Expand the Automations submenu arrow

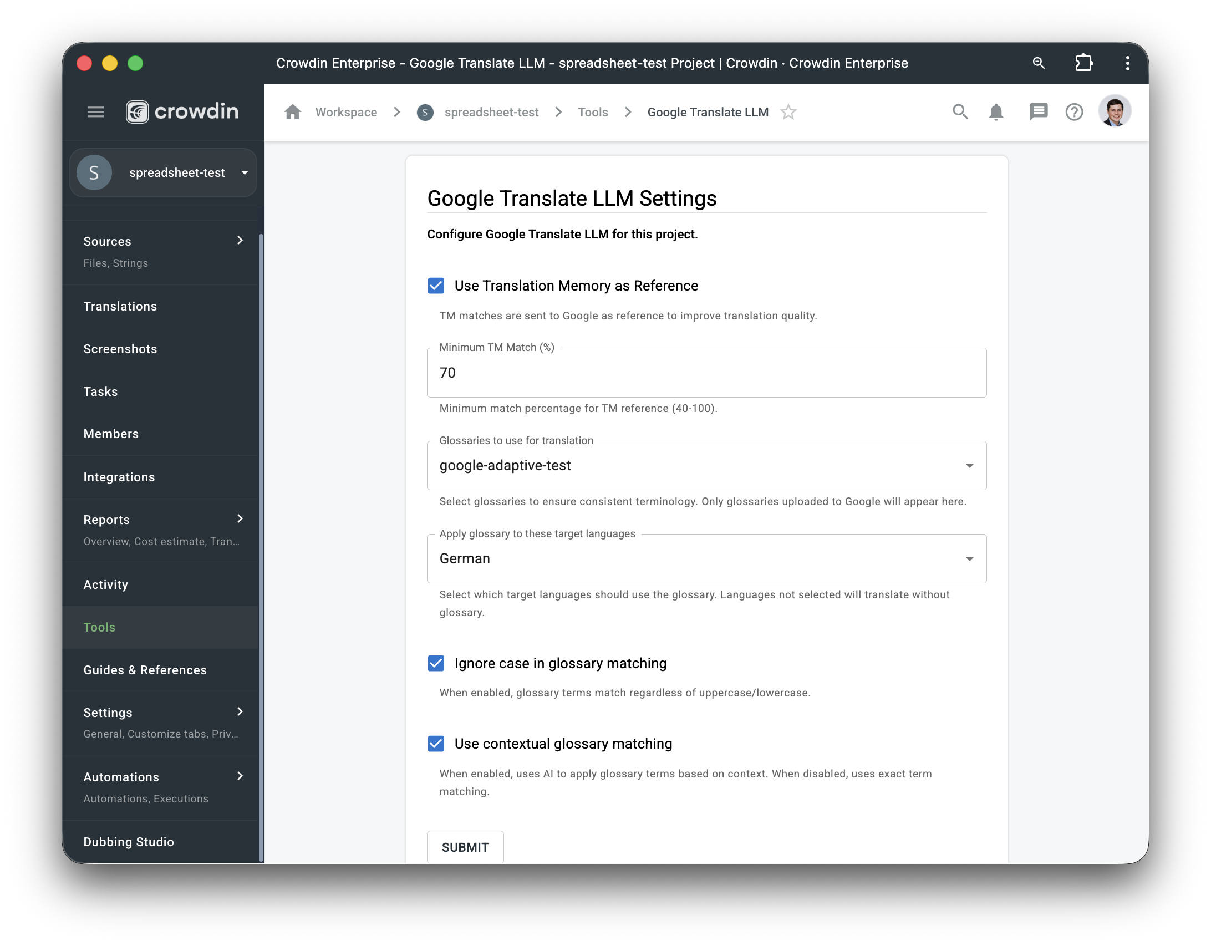point(240,776)
